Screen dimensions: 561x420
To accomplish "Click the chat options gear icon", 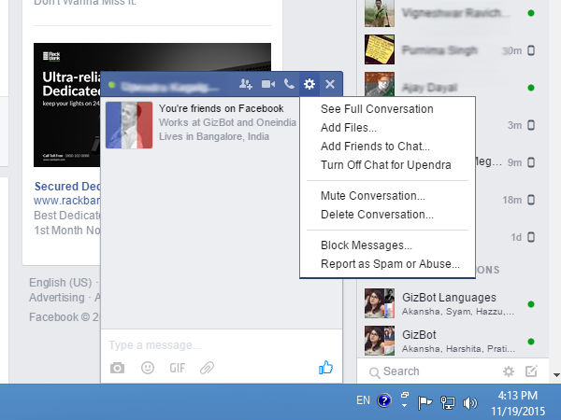I will click(309, 84).
